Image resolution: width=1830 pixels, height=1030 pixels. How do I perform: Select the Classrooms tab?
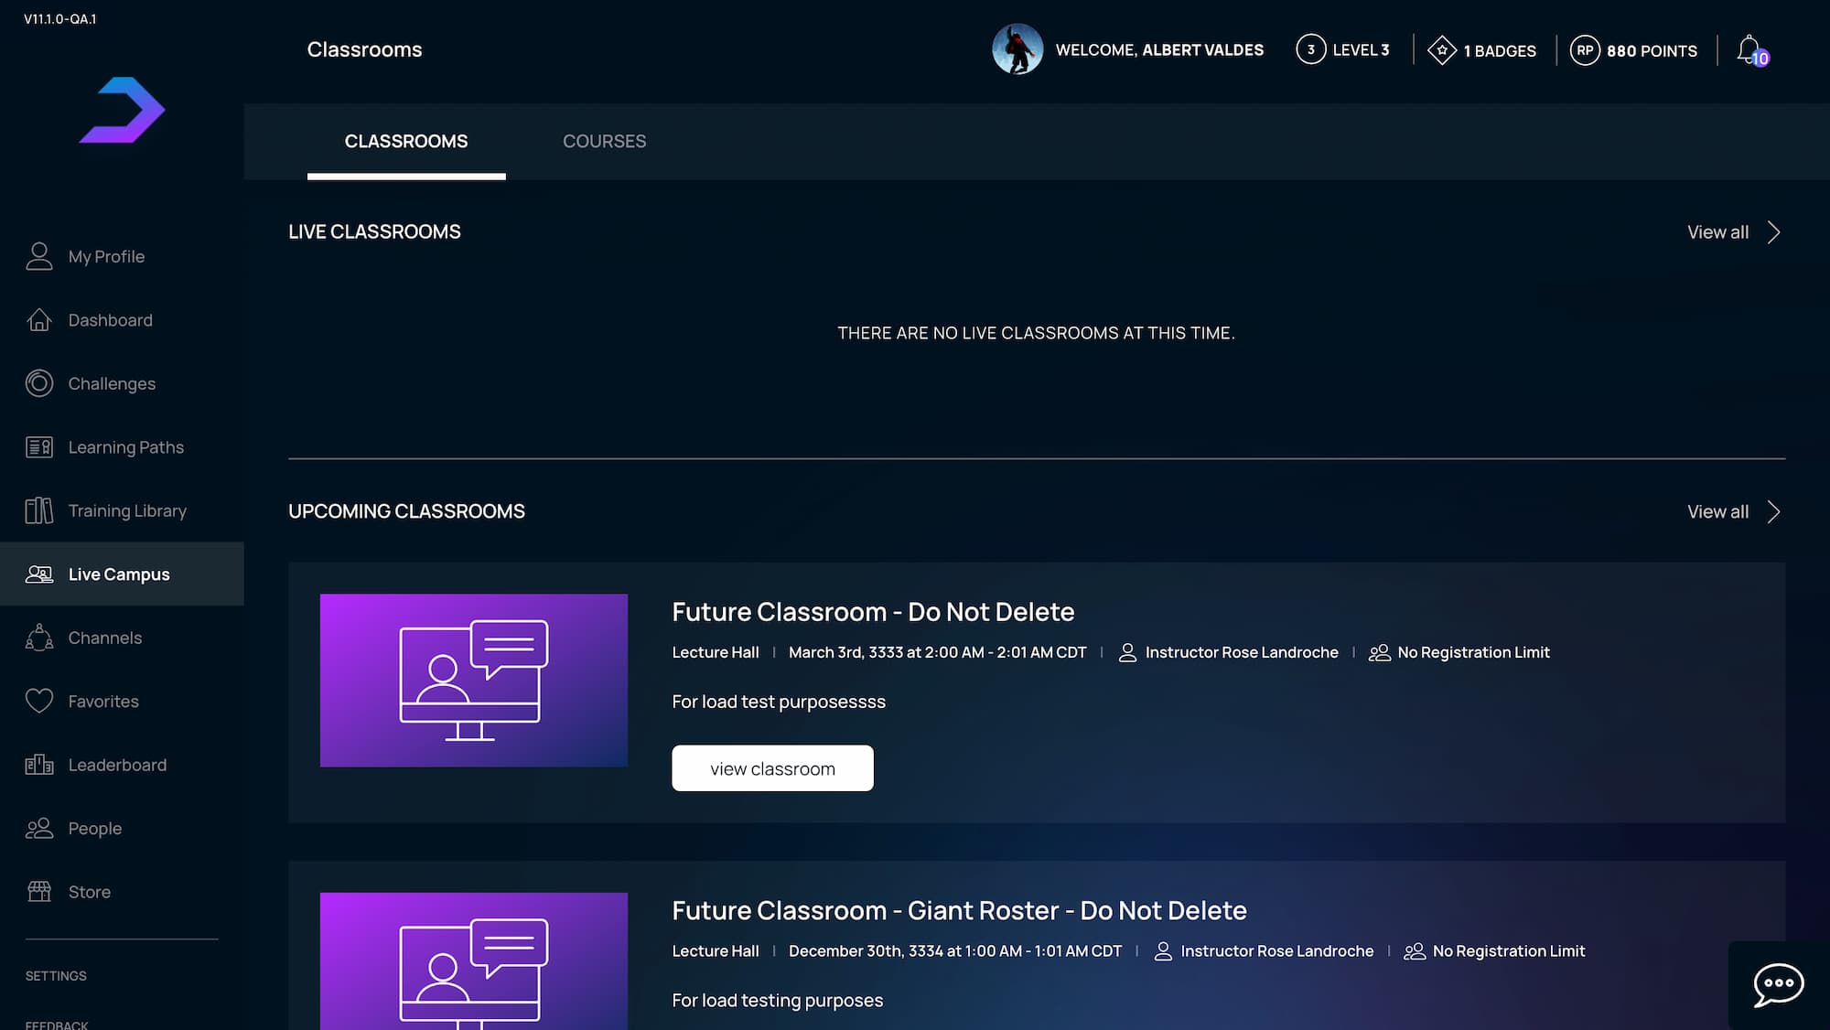coord(405,141)
